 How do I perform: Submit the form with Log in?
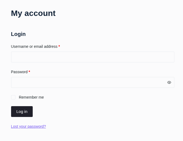[22, 112]
